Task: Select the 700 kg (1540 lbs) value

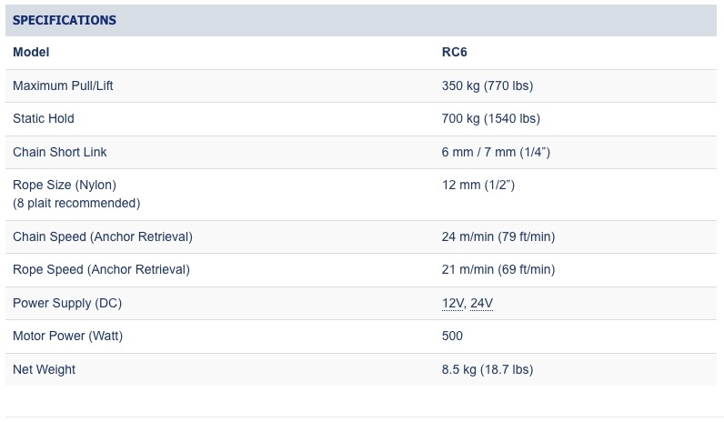Action: 491,118
